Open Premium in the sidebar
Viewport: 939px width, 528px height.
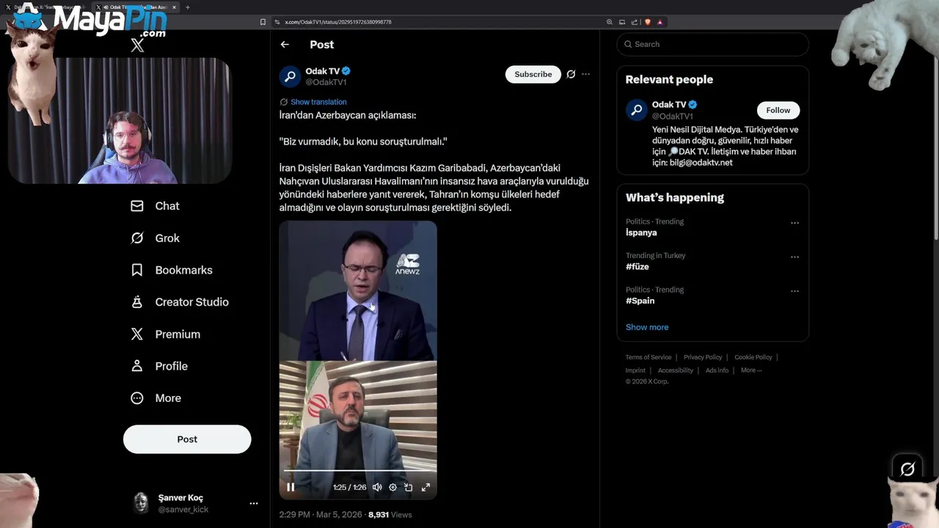[x=165, y=334]
